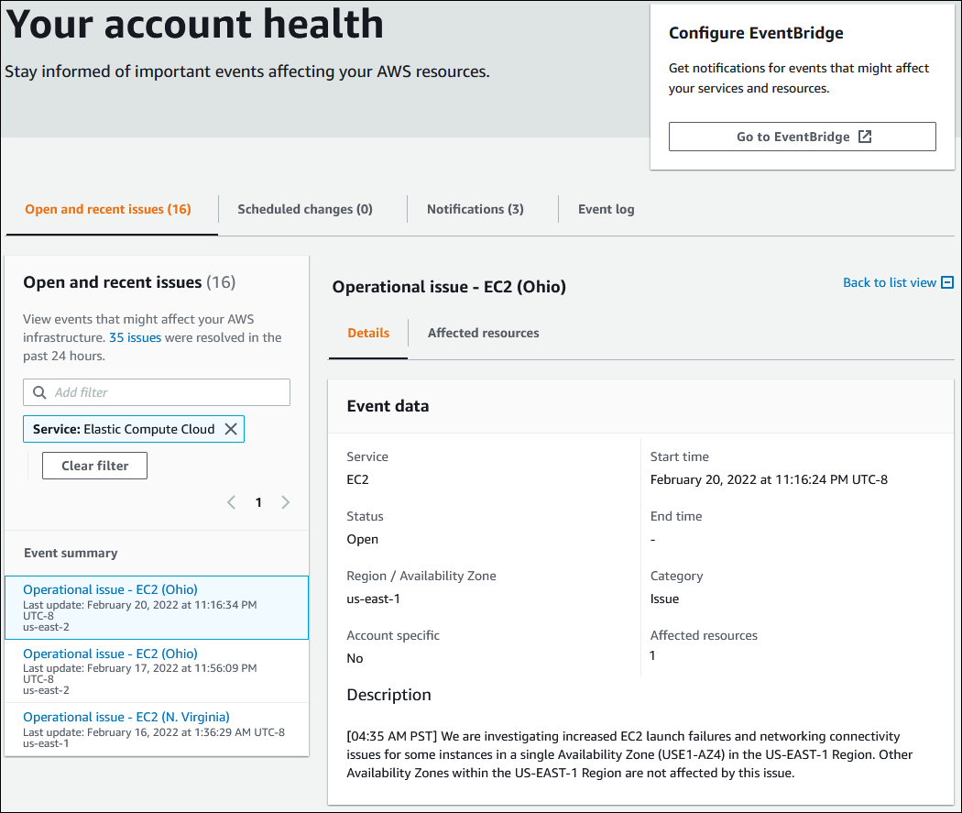
Task: Click the left pagination chevron
Action: click(x=231, y=502)
